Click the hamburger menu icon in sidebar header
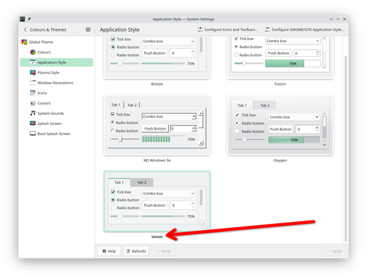The image size is (367, 280). click(x=88, y=29)
